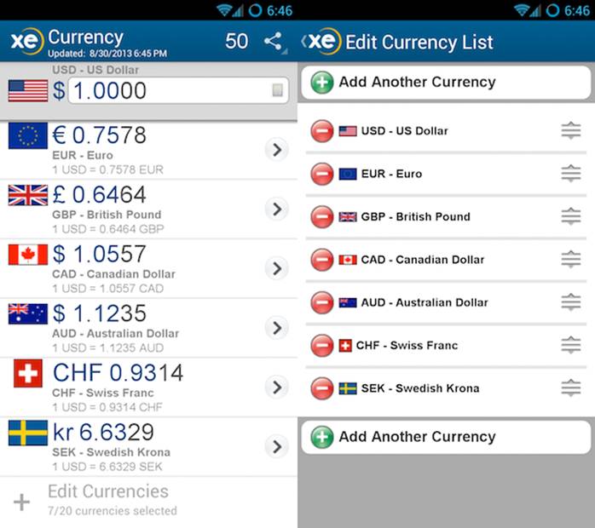Tap the bottom Add Another Currency button
Screen dimensions: 595x528
click(446, 437)
